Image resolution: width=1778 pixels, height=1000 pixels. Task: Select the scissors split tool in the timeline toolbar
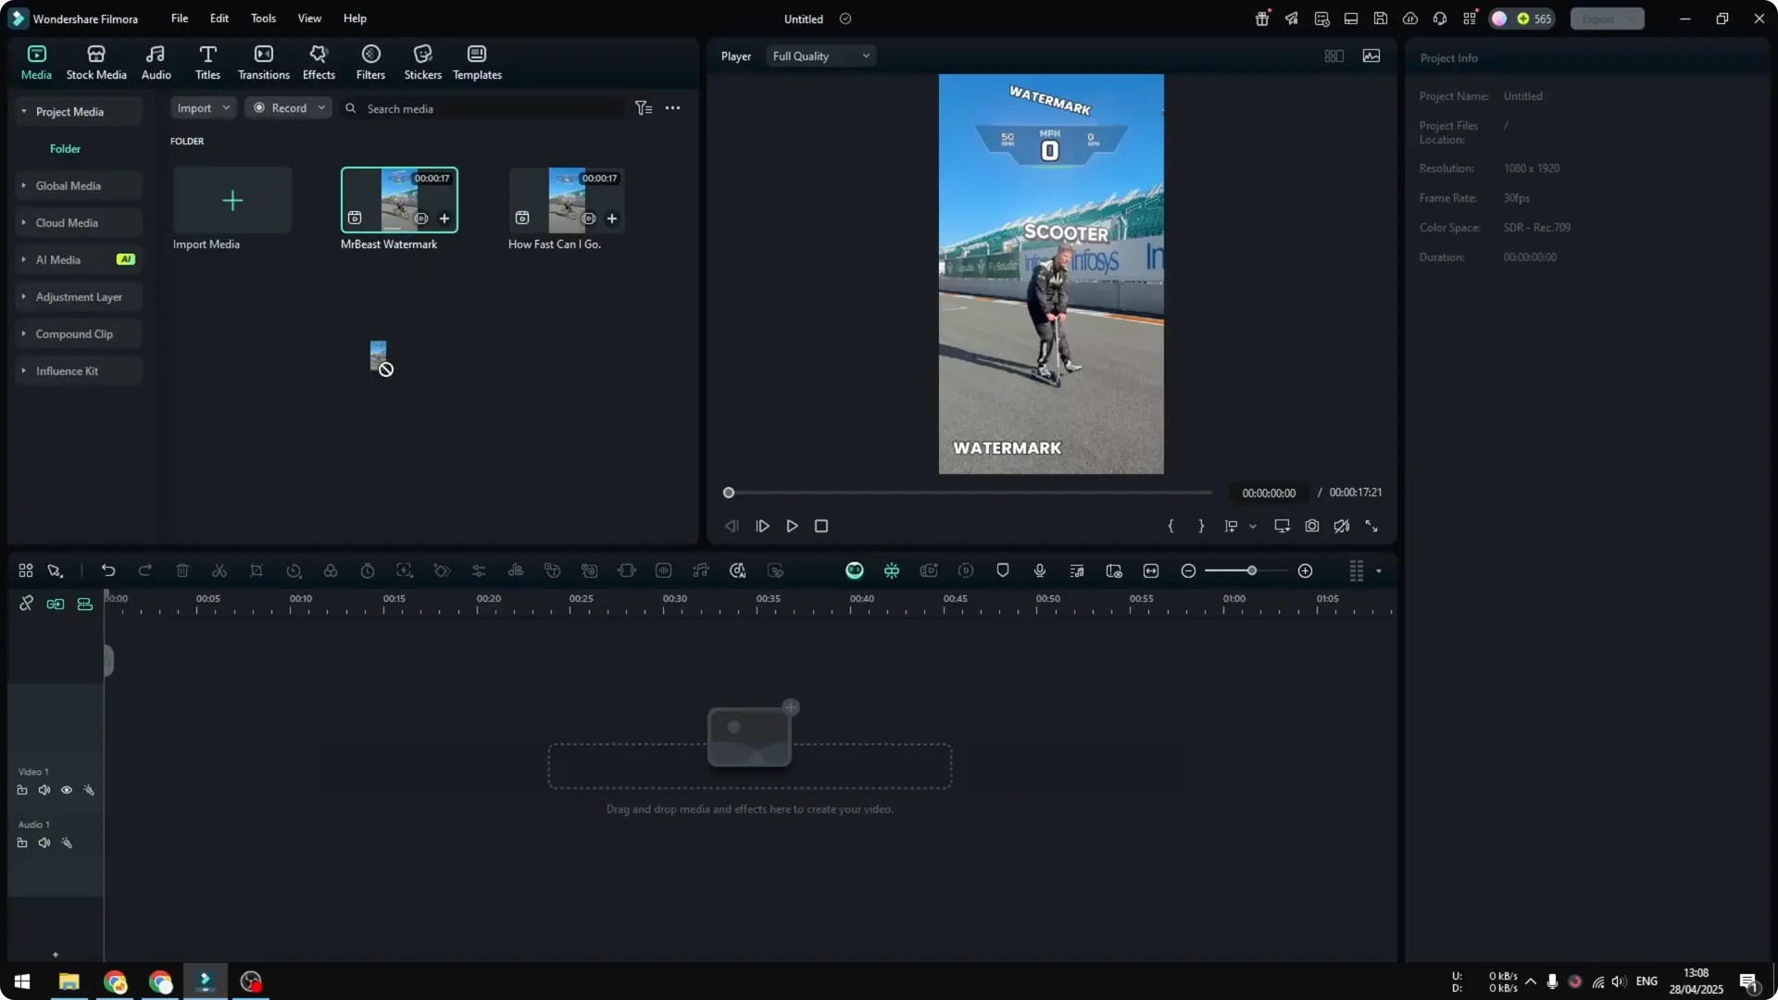219,570
